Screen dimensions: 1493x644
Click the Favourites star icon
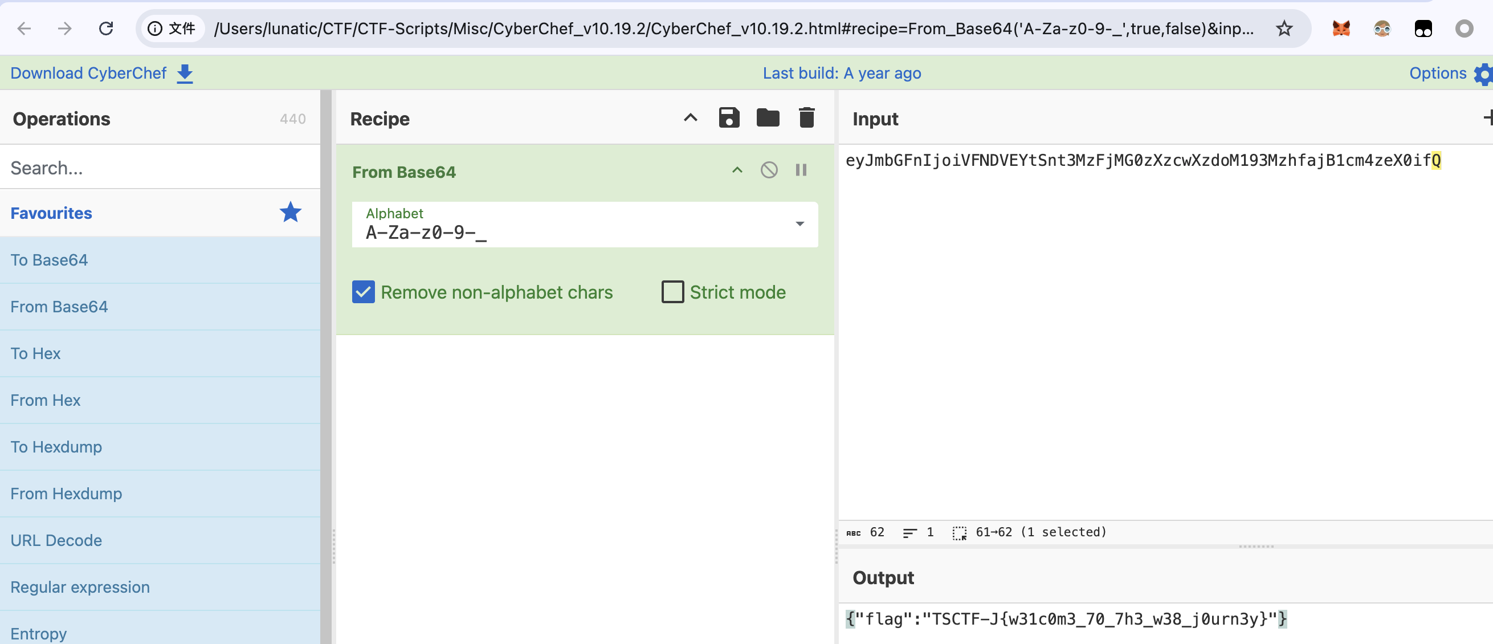(290, 213)
